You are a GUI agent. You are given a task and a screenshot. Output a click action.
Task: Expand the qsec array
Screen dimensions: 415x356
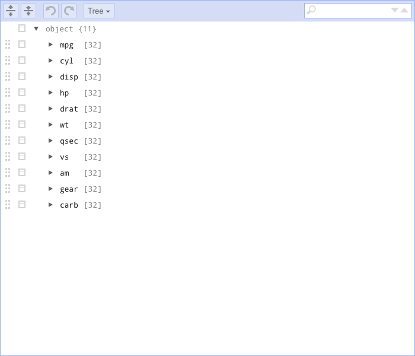[x=50, y=141]
